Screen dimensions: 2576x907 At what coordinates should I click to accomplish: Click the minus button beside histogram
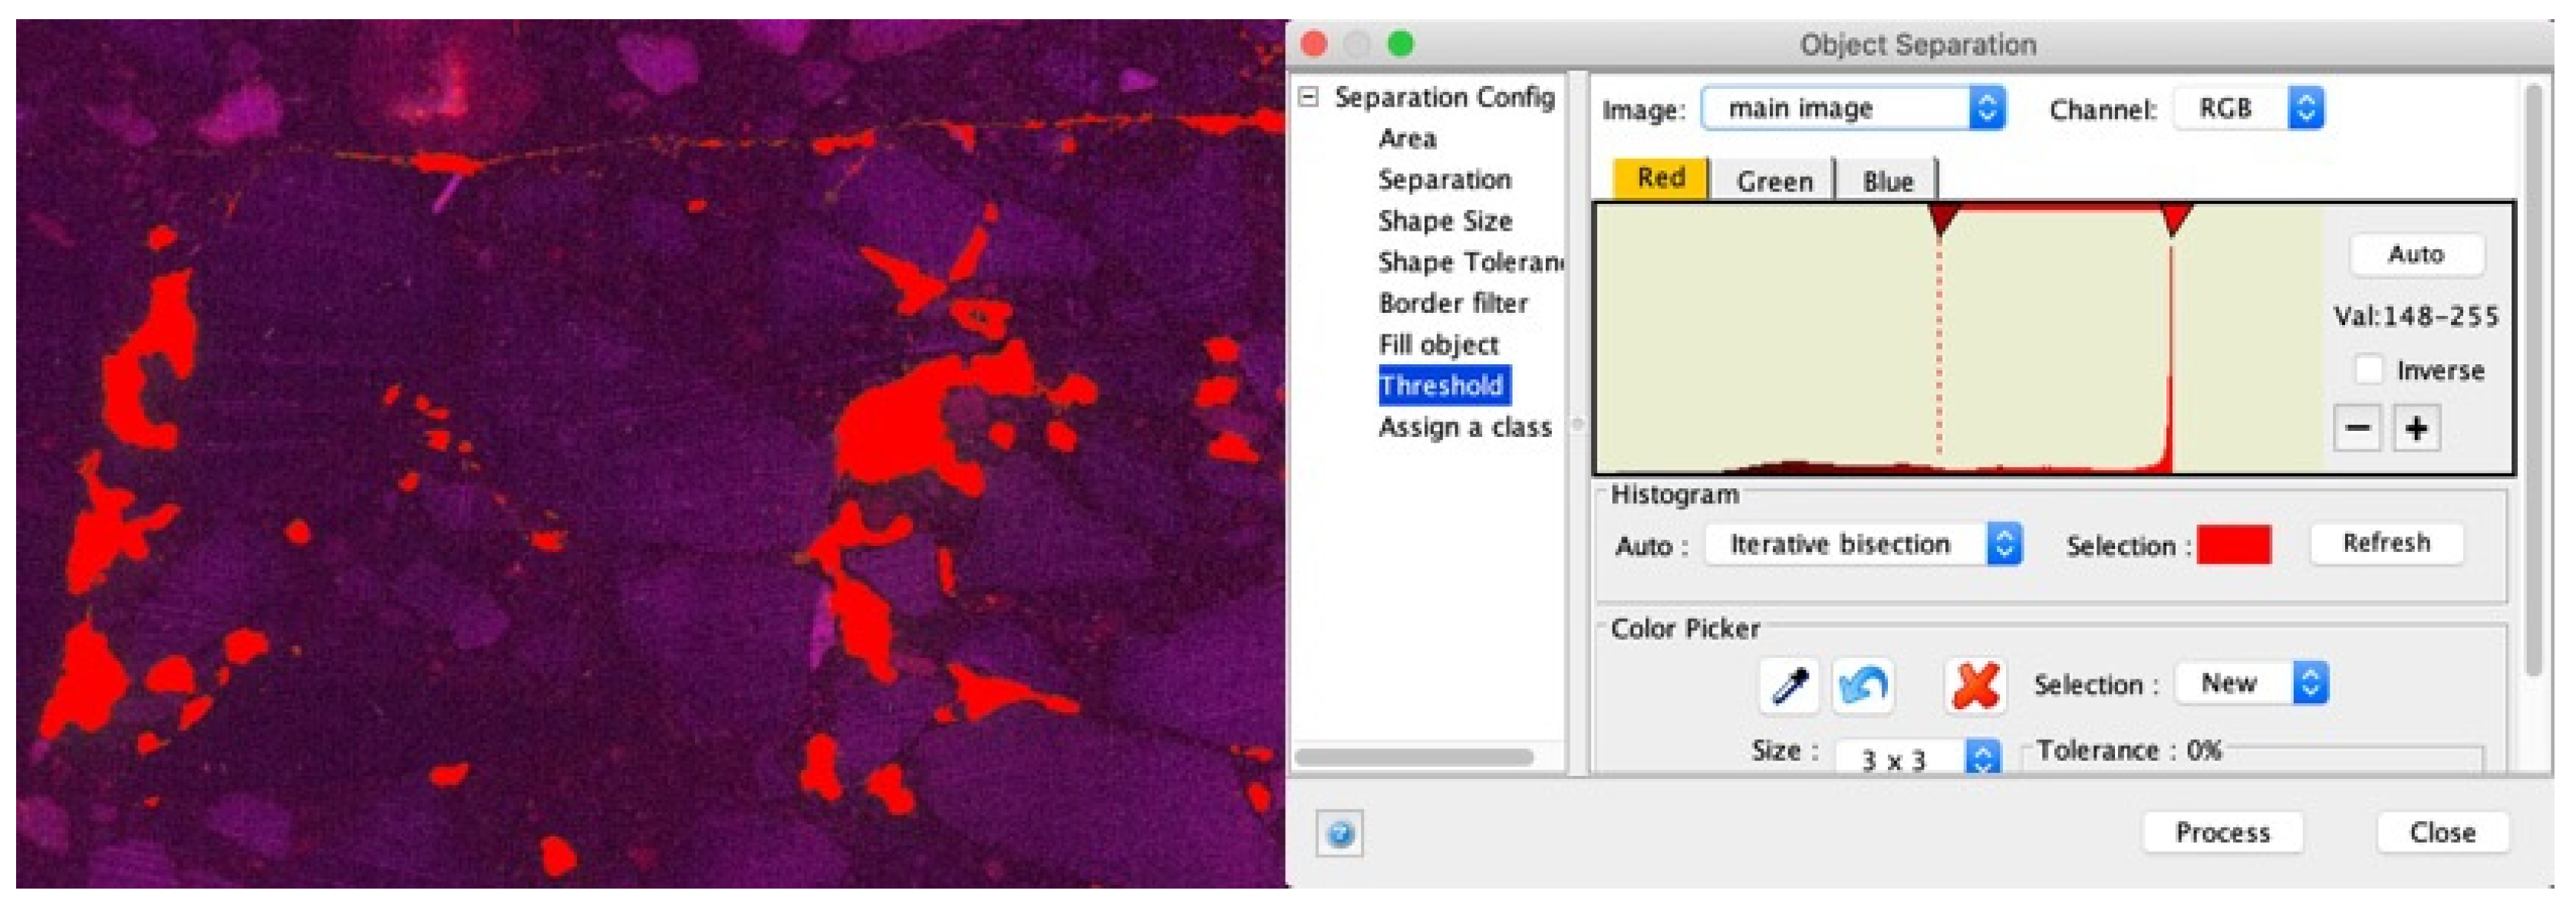pyautogui.click(x=2357, y=429)
